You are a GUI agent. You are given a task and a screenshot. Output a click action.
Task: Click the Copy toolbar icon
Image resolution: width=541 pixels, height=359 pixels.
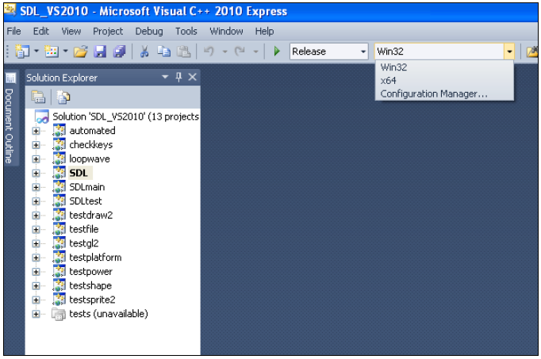click(163, 52)
